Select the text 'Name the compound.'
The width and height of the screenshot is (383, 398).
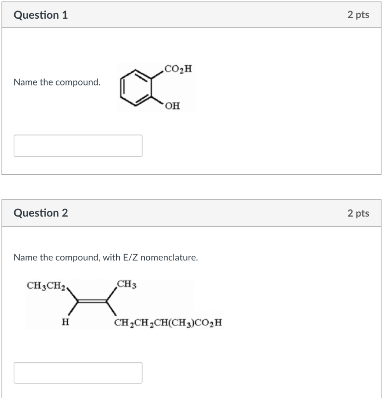57,82
